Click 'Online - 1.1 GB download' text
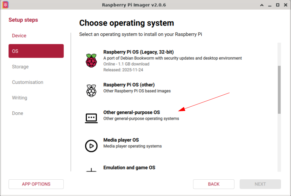 tap(126, 64)
